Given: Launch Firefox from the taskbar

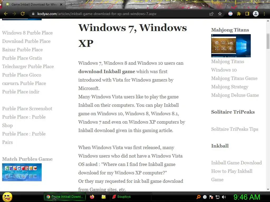Looking at the screenshot, I should pyautogui.click(x=92, y=197).
